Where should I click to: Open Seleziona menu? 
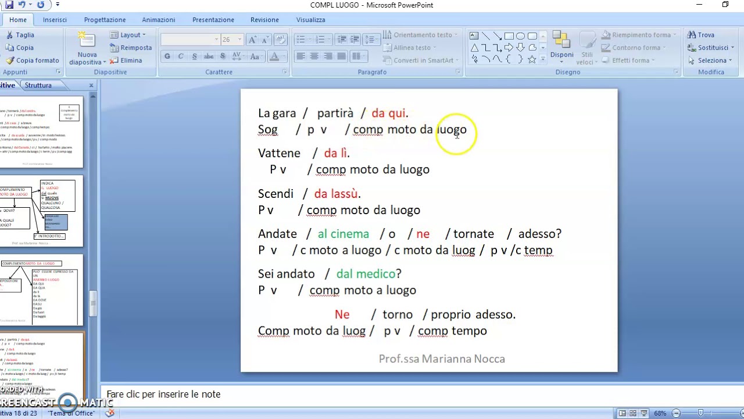(709, 61)
